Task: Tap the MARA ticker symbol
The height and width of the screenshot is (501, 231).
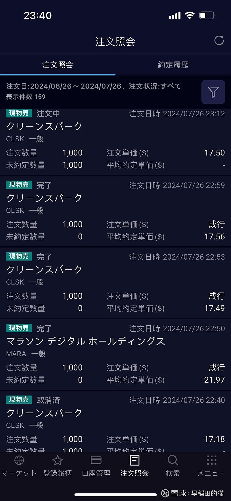Action: [x=16, y=354]
